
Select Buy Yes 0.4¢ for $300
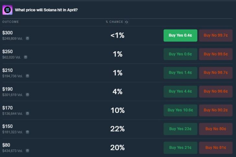180,35
